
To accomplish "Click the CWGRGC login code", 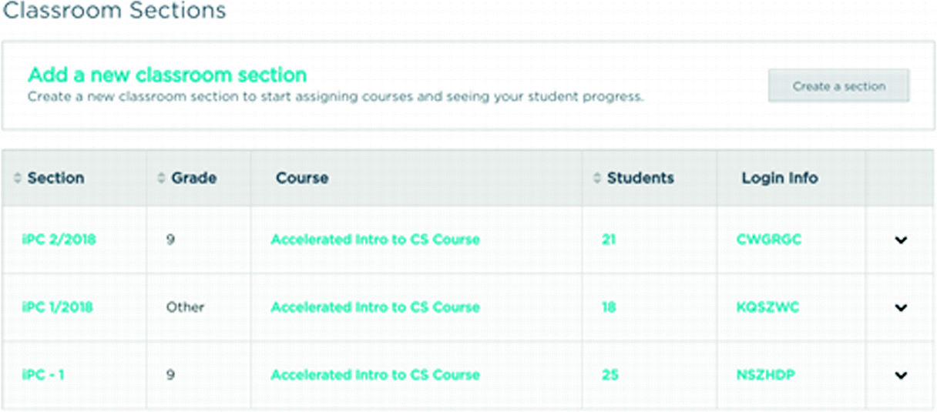I will coord(768,239).
